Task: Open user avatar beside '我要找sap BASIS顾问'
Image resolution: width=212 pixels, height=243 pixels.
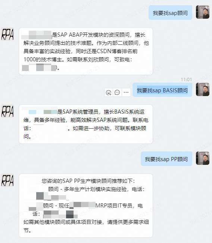Action: coord(203,89)
